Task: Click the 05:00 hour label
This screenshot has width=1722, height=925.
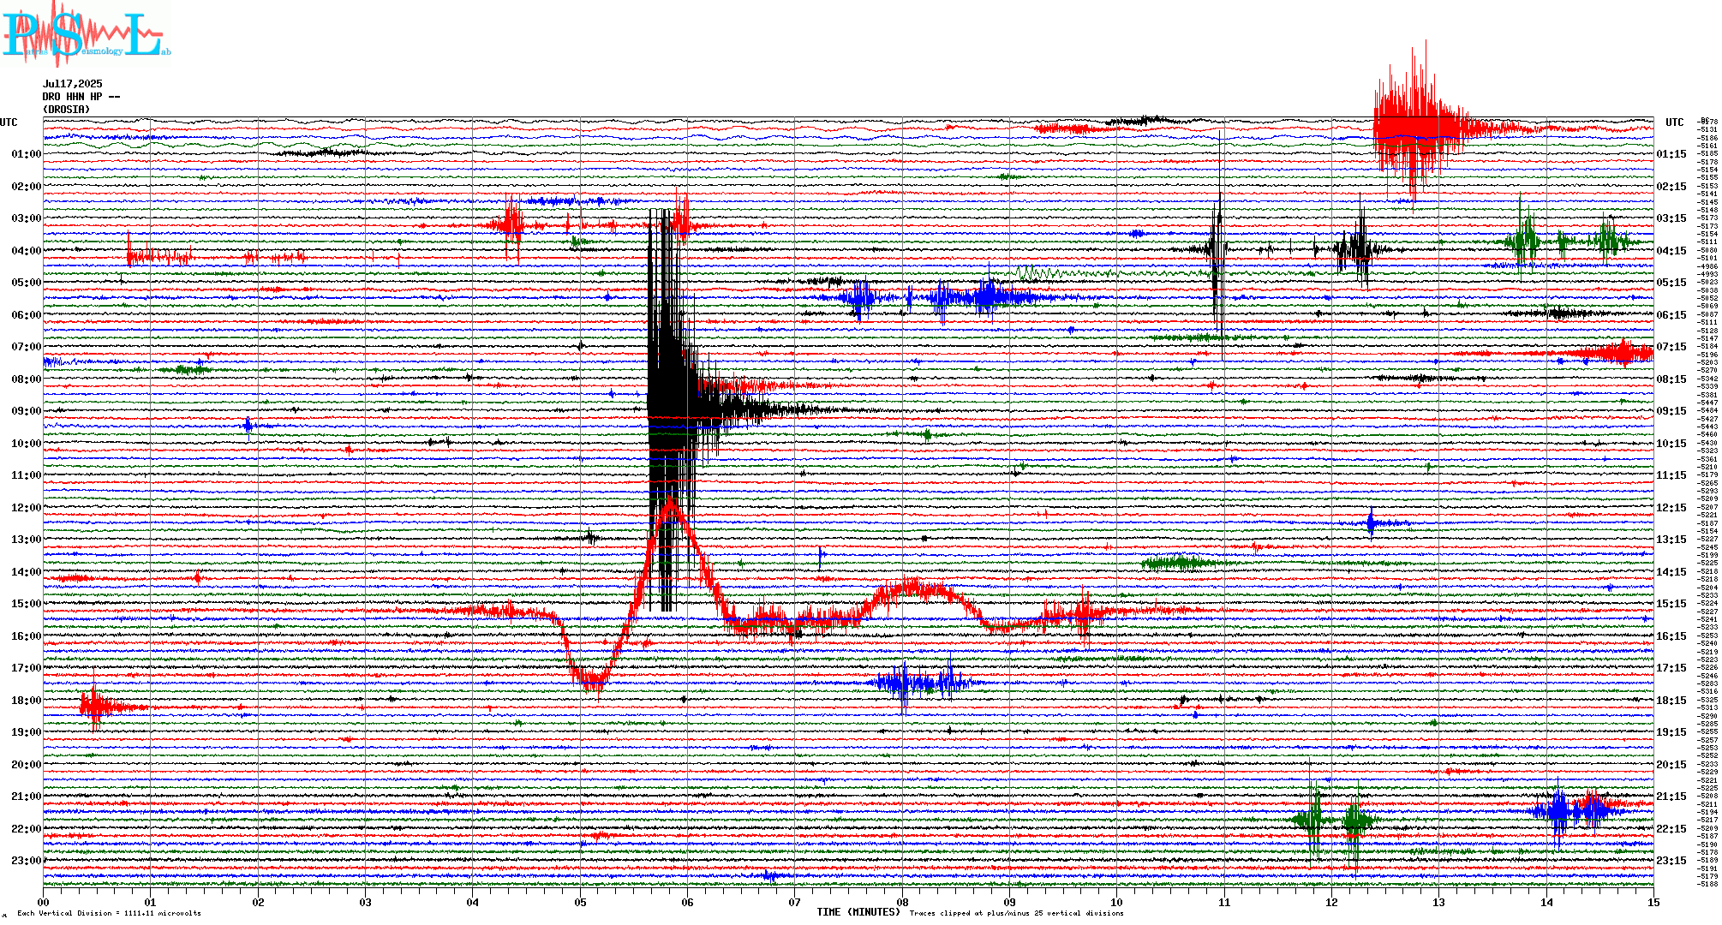Action: coord(26,283)
